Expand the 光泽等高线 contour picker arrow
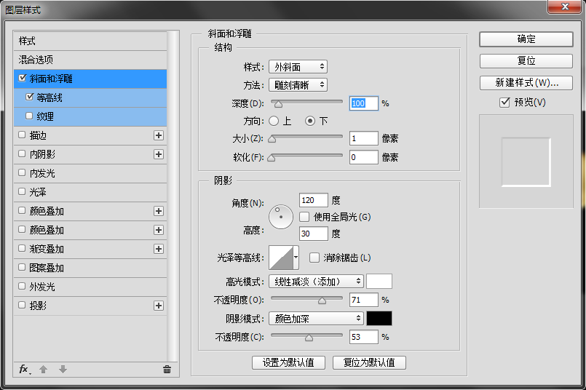The width and height of the screenshot is (586, 390). (x=296, y=258)
